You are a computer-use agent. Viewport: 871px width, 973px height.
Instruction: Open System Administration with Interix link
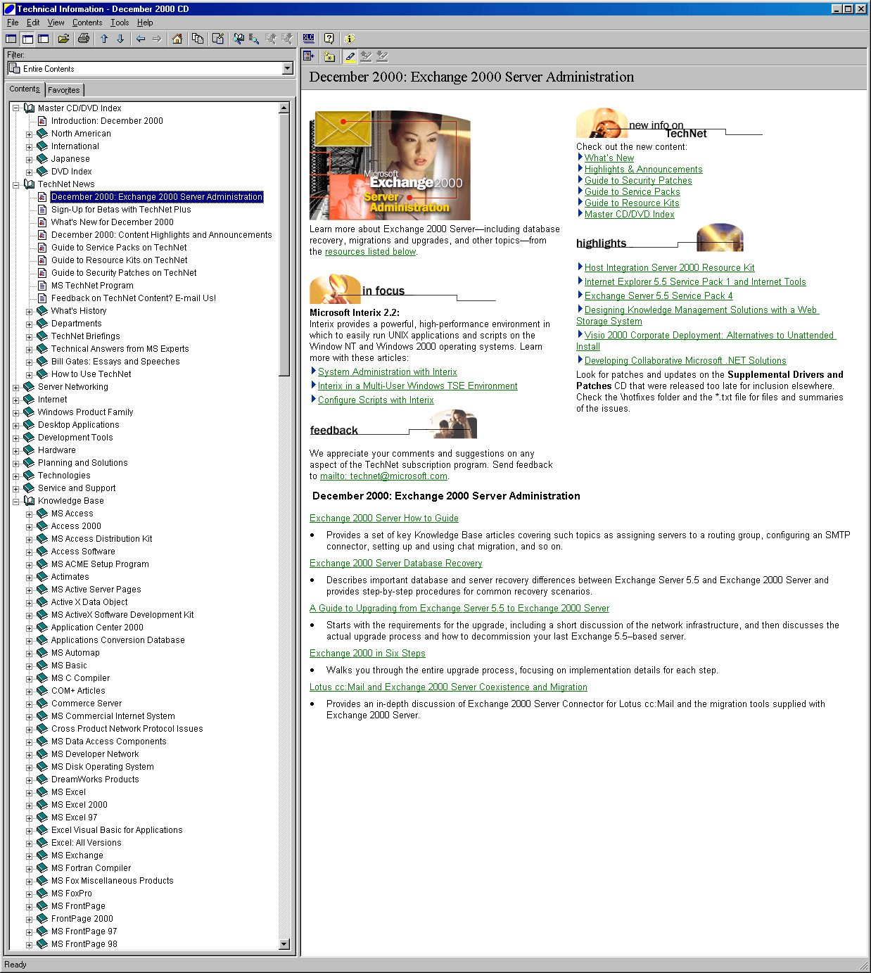pyautogui.click(x=388, y=372)
